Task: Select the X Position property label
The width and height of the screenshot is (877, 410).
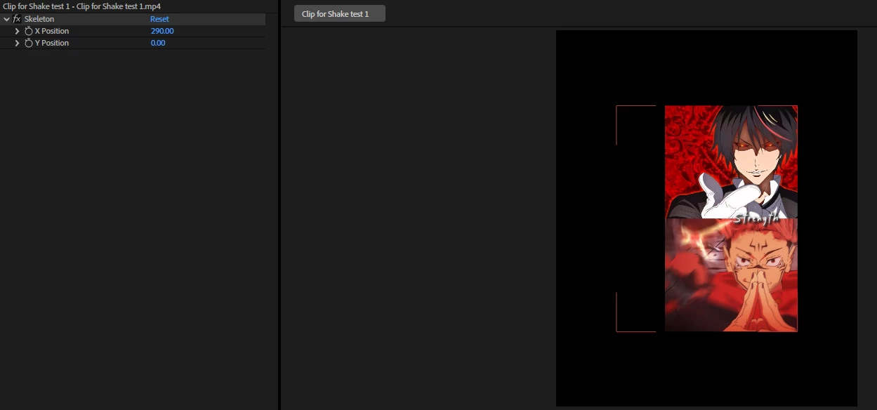Action: point(52,31)
